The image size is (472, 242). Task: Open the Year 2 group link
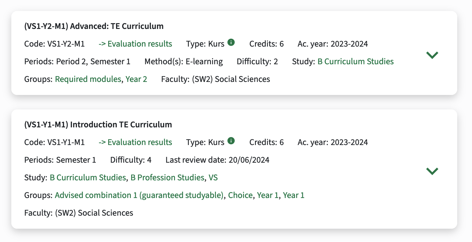pos(136,79)
